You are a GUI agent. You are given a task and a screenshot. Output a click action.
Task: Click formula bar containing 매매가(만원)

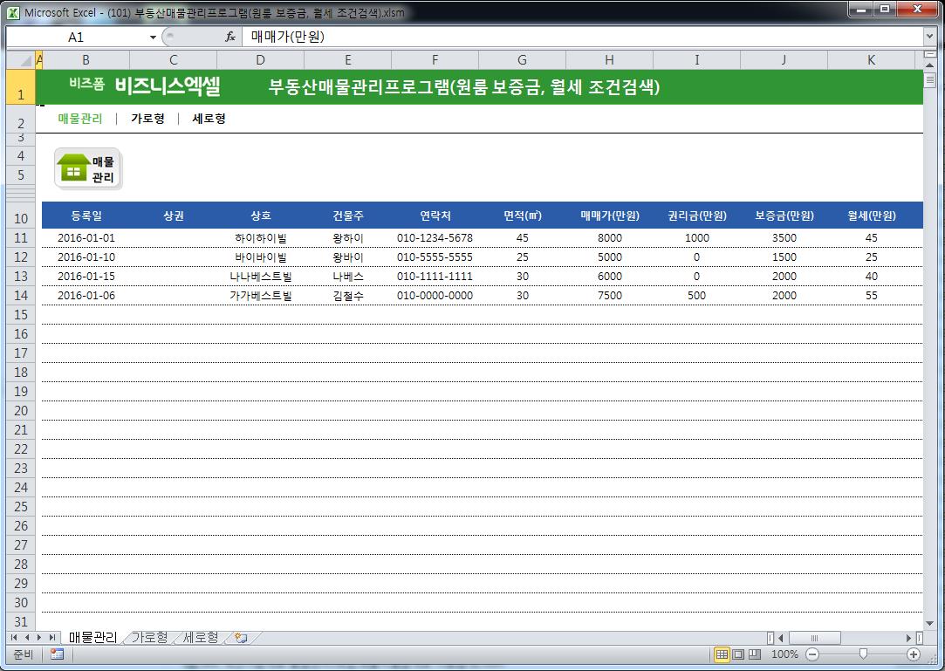click(x=583, y=37)
